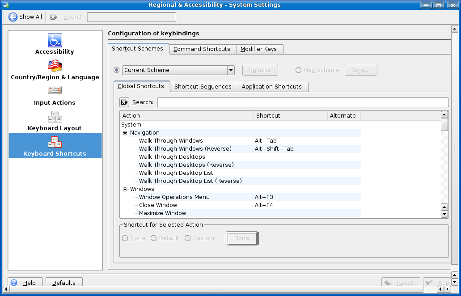Select the Custom shortcut radio button
Viewport: 461px width, 296px height.
[x=188, y=238]
